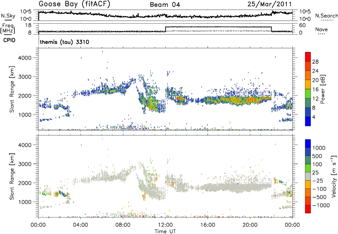Click the 2000 tick label in the velocity panel
The height and width of the screenshot is (234, 338).
point(25,183)
